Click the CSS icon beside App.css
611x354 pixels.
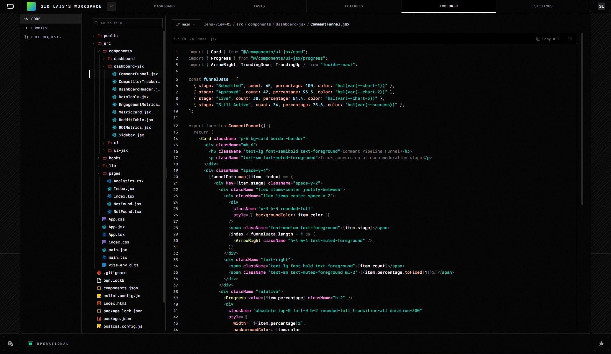(104, 219)
